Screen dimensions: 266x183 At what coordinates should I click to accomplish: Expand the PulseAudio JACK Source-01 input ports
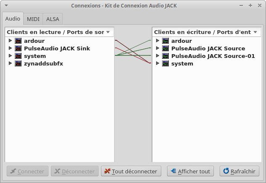157,56
